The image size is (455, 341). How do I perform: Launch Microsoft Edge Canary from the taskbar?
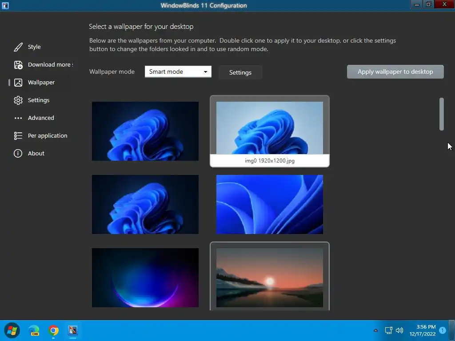(34, 330)
